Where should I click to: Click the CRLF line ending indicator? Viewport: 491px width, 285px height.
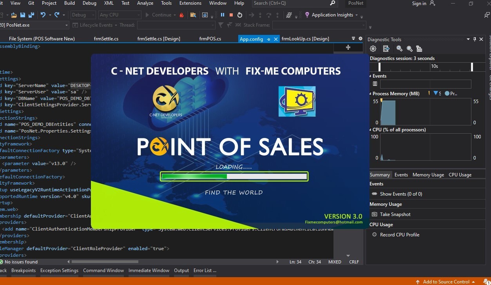click(x=354, y=262)
